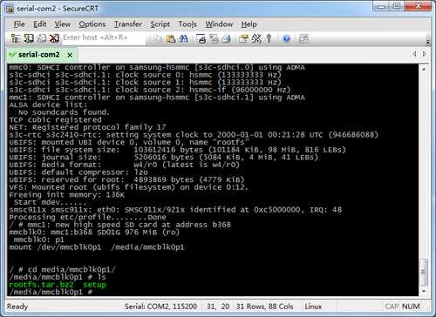Open Help via blue question mark icon

[287, 38]
